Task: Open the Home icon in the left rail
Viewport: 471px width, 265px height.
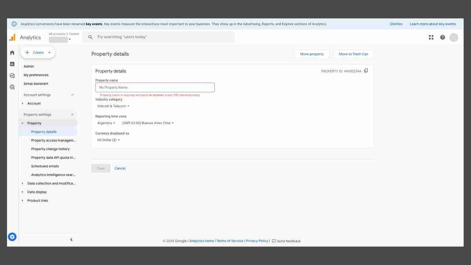Action: (12, 52)
